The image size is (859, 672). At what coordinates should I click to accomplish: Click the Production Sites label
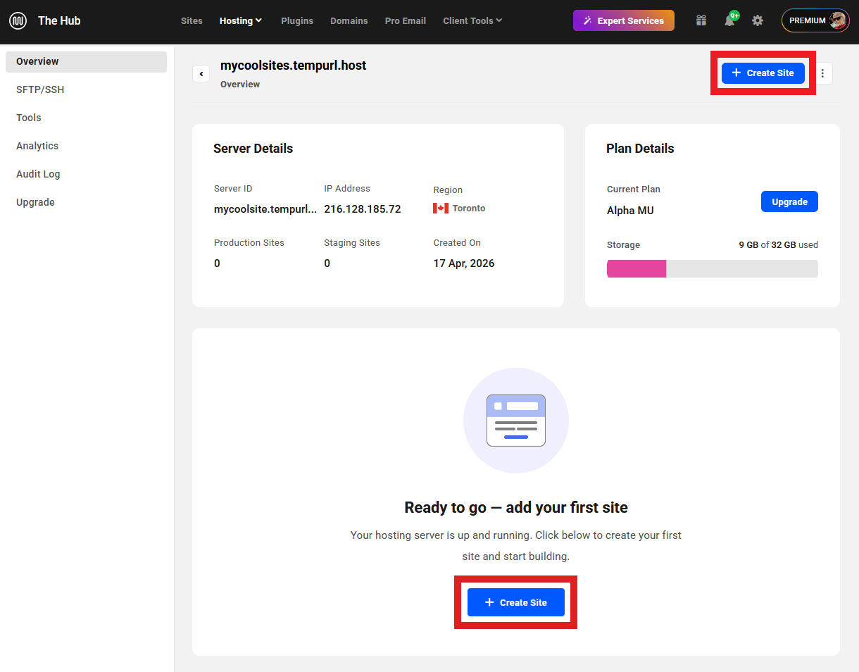click(x=249, y=242)
